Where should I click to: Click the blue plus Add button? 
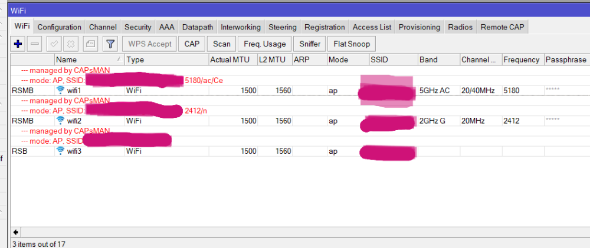click(x=18, y=44)
